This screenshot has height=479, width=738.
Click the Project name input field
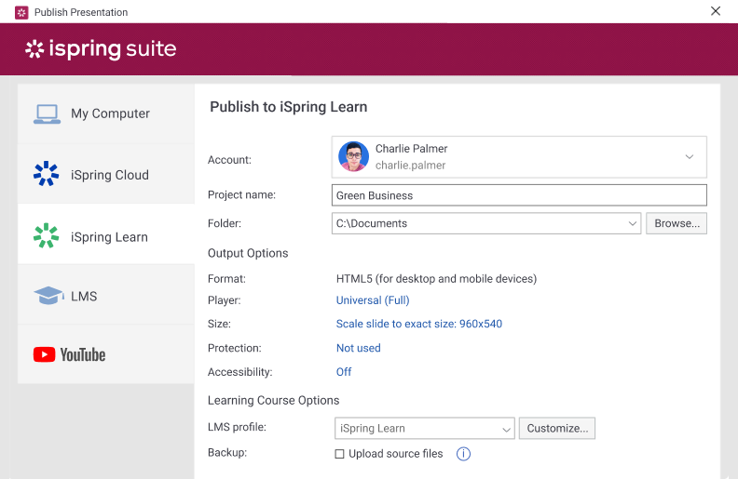[519, 195]
